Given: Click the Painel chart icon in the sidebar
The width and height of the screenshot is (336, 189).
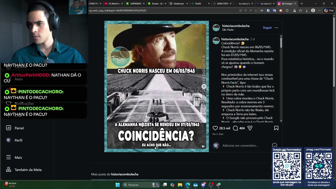Looking at the screenshot, I should click(x=9, y=128).
